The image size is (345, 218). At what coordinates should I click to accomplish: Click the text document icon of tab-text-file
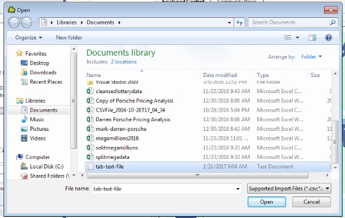(x=91, y=167)
